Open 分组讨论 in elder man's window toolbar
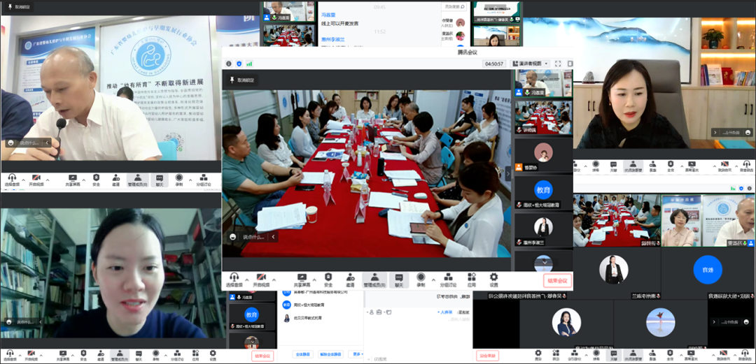 point(204,180)
